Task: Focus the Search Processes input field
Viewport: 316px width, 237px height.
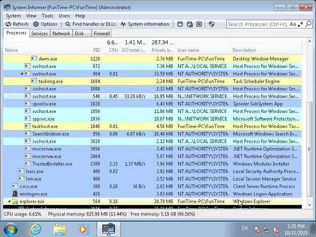Action: (258, 24)
